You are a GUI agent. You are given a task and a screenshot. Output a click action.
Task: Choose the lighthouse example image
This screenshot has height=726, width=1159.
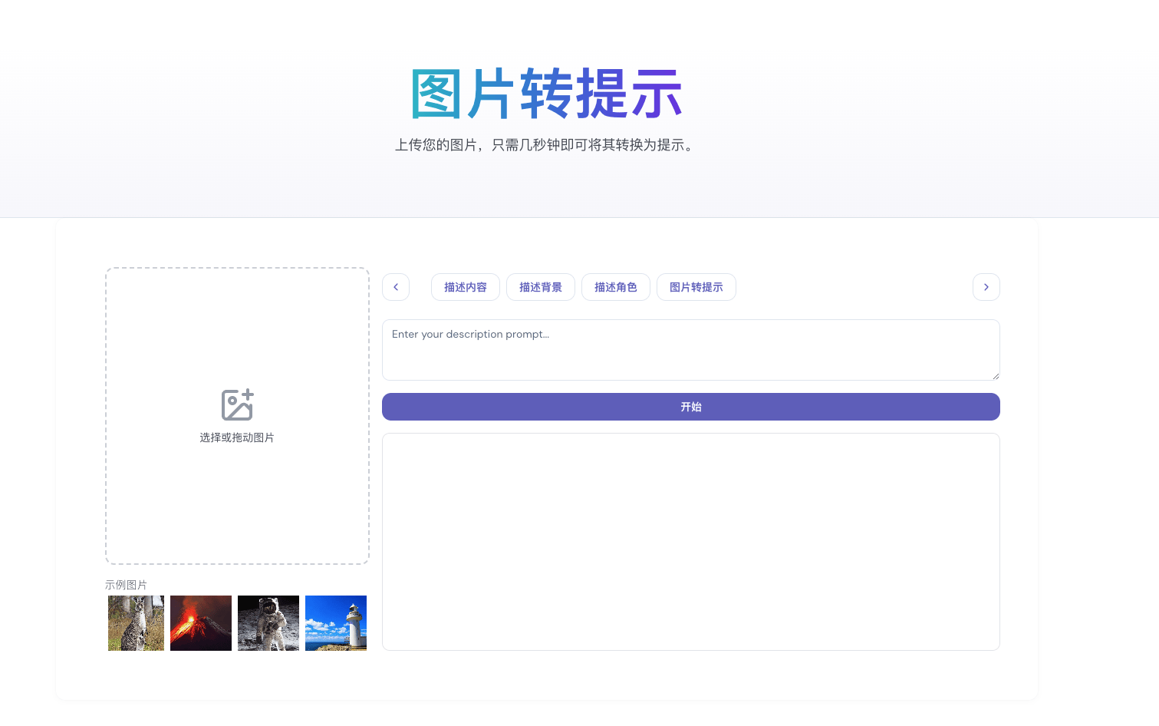(x=336, y=623)
